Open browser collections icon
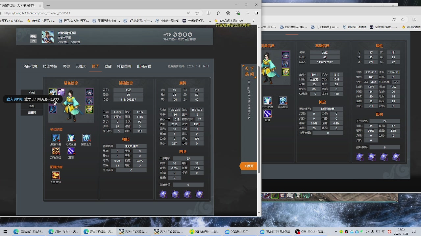This screenshot has width=421, height=236. 228,13
